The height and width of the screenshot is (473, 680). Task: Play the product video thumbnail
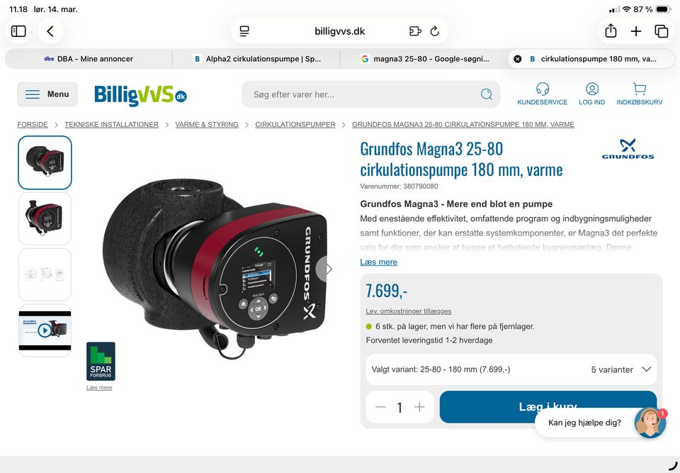coord(45,330)
